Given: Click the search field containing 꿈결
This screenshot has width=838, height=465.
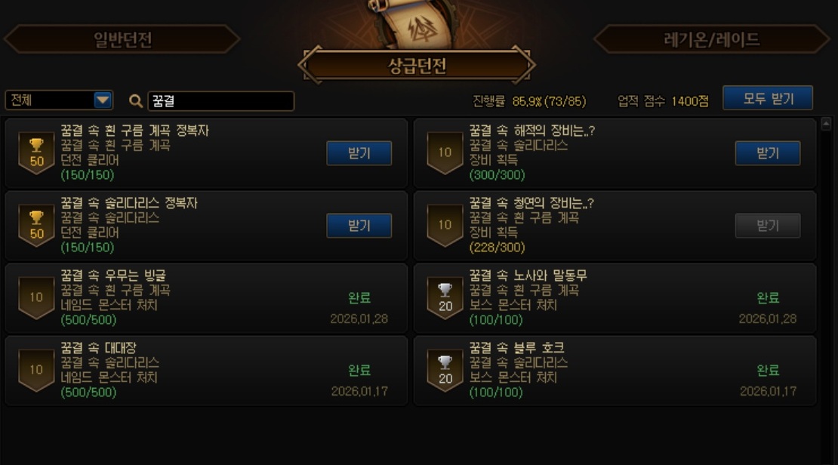Looking at the screenshot, I should (x=220, y=101).
